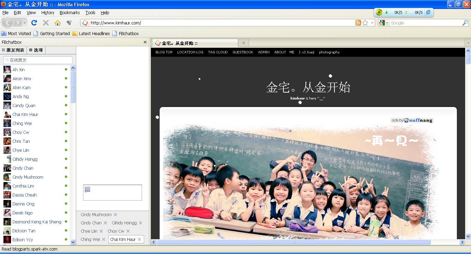Click the TAG CLOUD blog link
Image resolution: width=471 pixels, height=254 pixels.
[218, 52]
